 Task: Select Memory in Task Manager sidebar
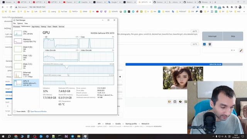click(x=26, y=41)
